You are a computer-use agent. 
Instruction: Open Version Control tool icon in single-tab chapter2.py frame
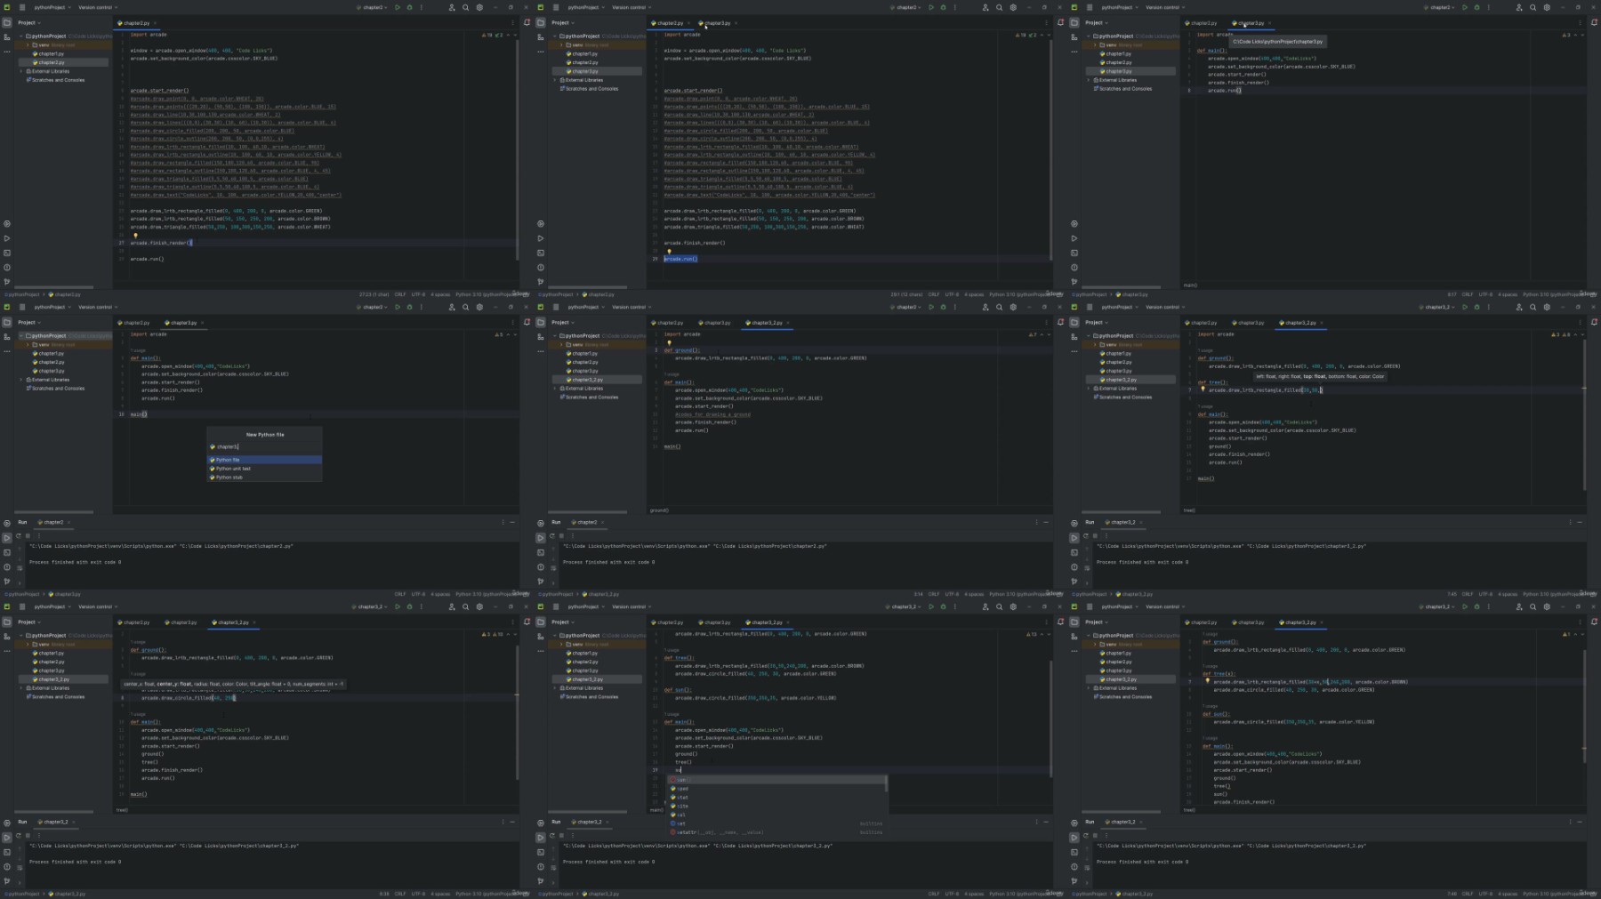pos(7,282)
